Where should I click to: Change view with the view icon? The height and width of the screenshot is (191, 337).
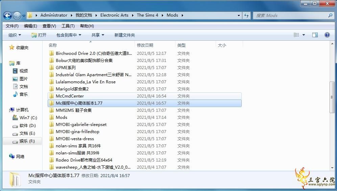tap(296, 35)
